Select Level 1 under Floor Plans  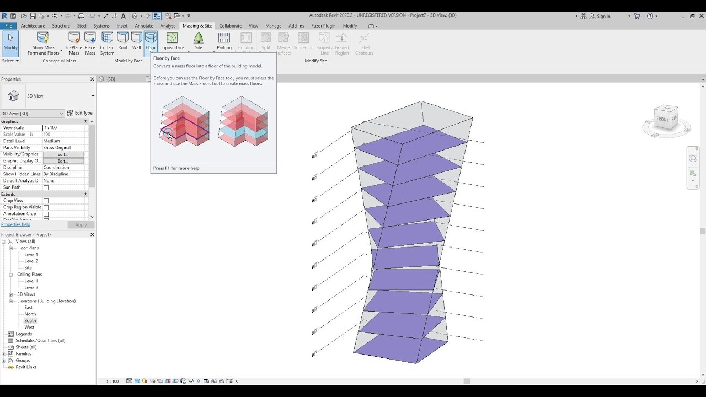tap(31, 255)
